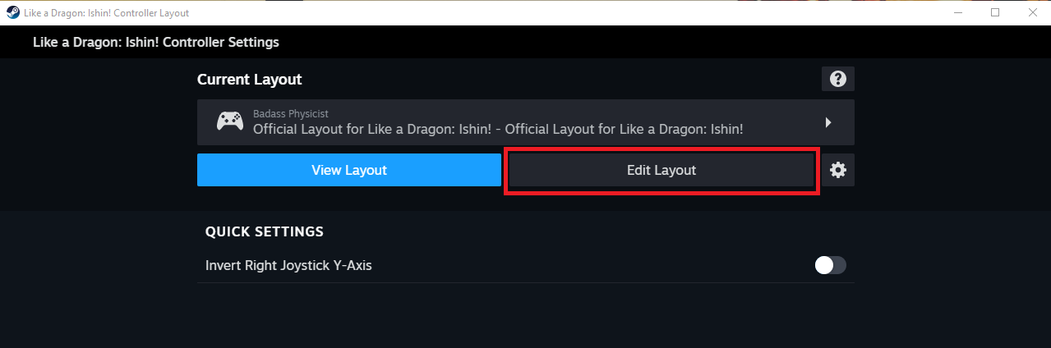Select the Official Layout name text
1051x348 pixels.
point(498,129)
